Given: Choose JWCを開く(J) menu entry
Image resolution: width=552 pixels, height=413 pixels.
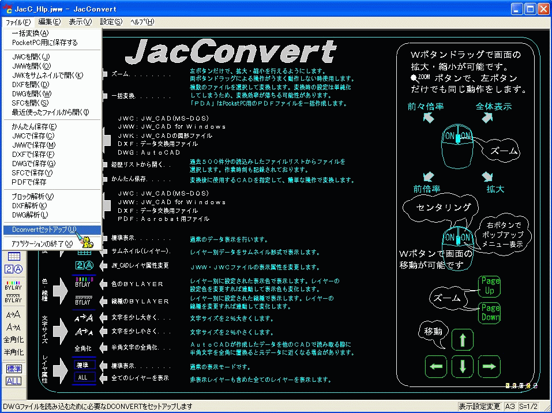Looking at the screenshot, I should tap(52, 57).
